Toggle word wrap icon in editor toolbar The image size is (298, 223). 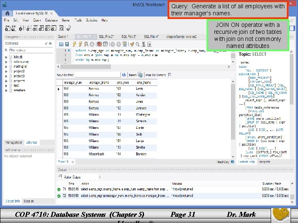click(149, 44)
